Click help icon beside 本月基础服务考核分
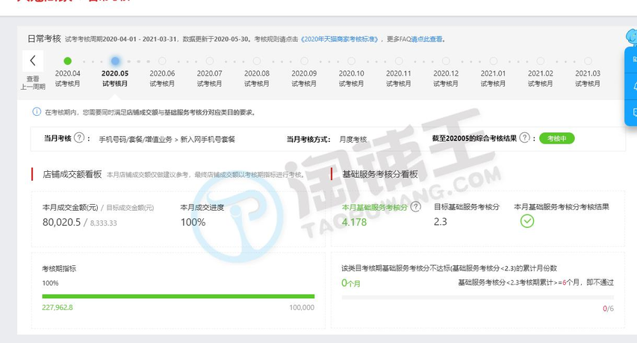 tap(414, 207)
